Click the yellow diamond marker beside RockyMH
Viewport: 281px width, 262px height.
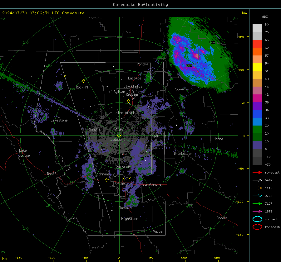[83, 81]
